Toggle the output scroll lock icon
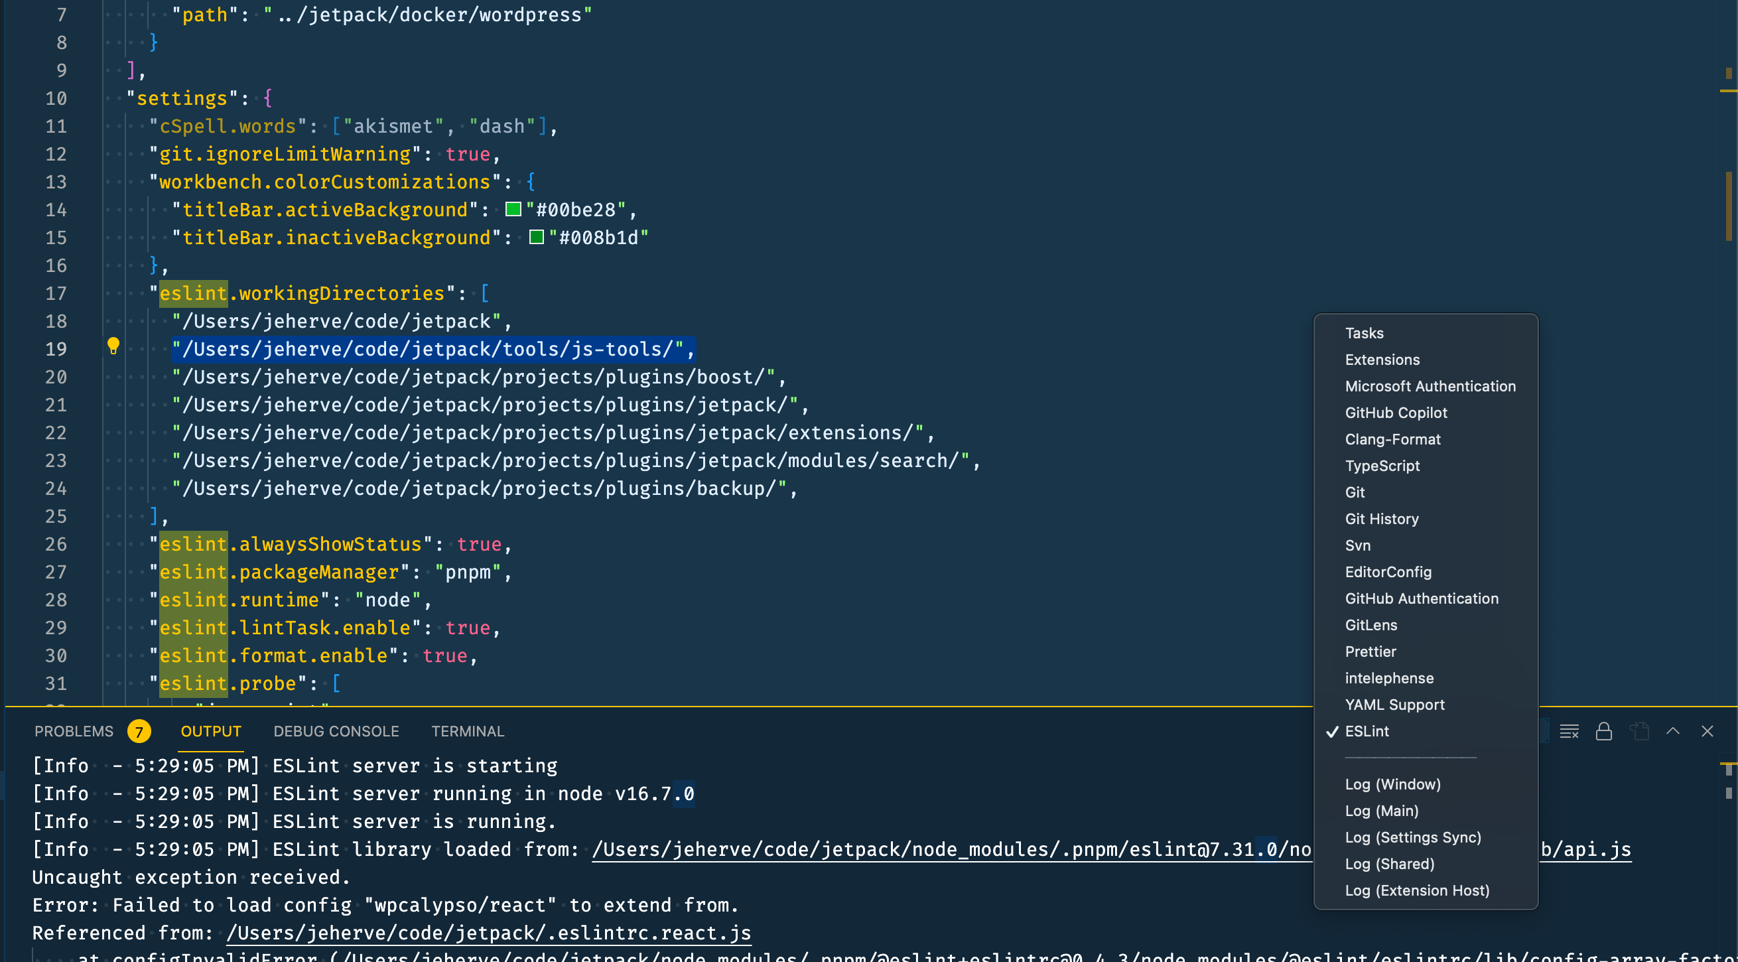 click(x=1604, y=731)
